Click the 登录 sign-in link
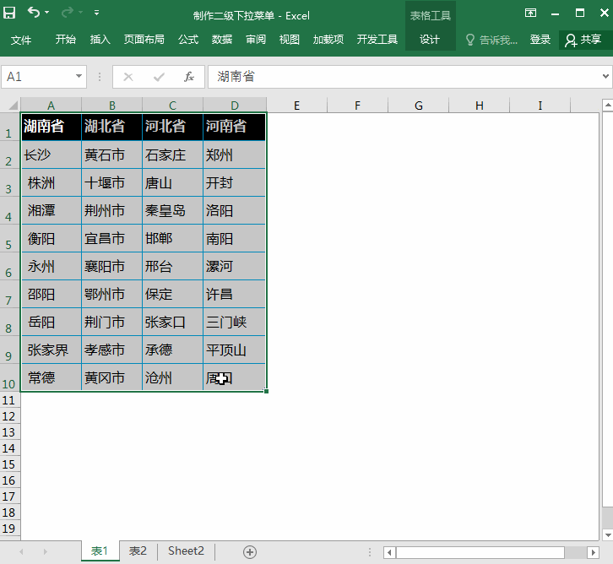 (540, 40)
